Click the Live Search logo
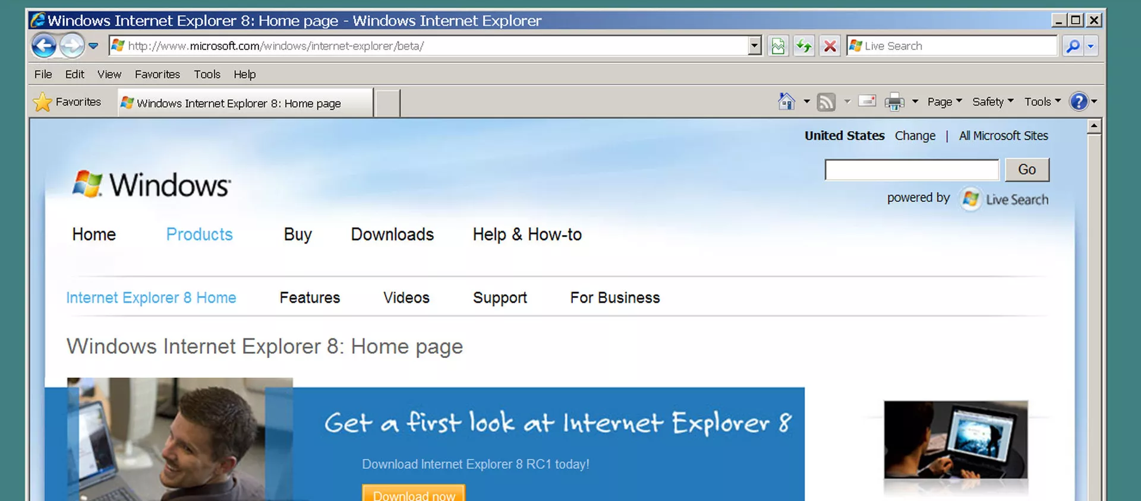This screenshot has height=501, width=1141. point(1004,199)
